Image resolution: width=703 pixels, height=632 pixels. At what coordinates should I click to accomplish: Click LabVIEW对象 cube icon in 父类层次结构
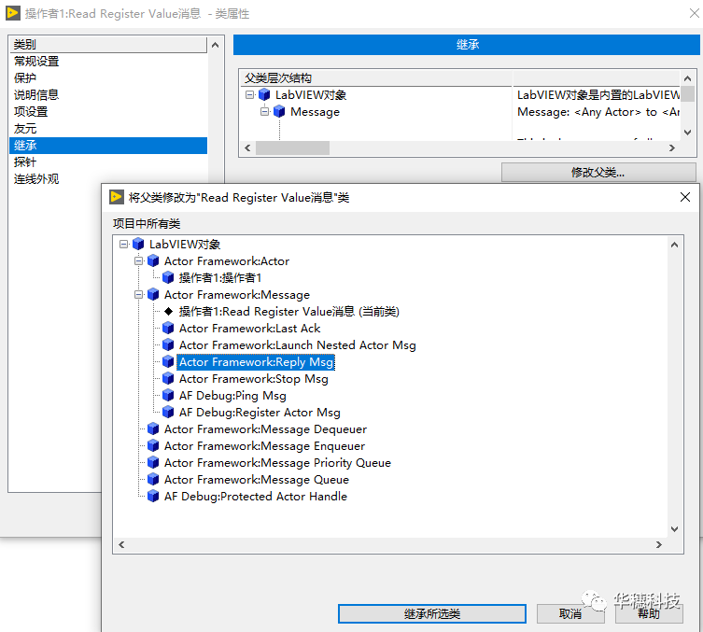[264, 95]
